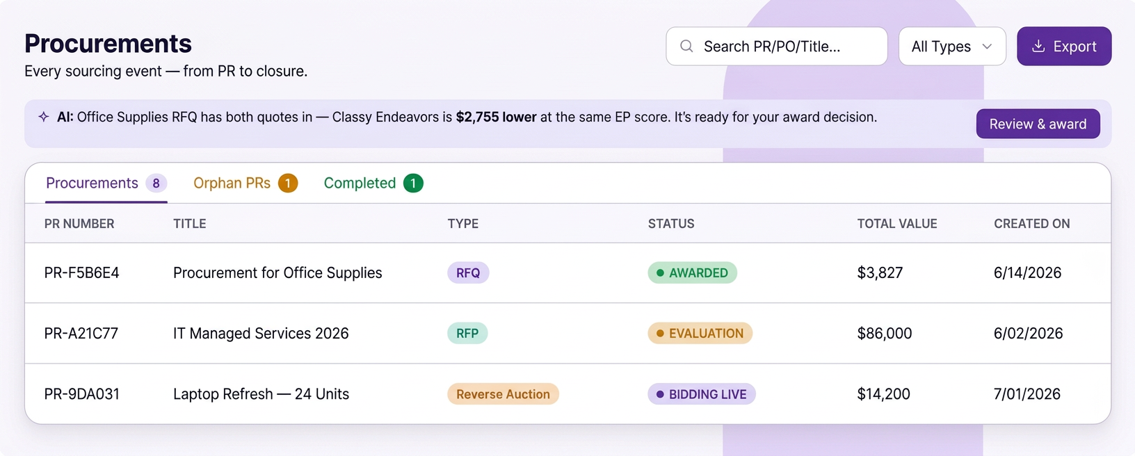Image resolution: width=1135 pixels, height=456 pixels.
Task: Click the RFP type tag
Action: coord(467,333)
